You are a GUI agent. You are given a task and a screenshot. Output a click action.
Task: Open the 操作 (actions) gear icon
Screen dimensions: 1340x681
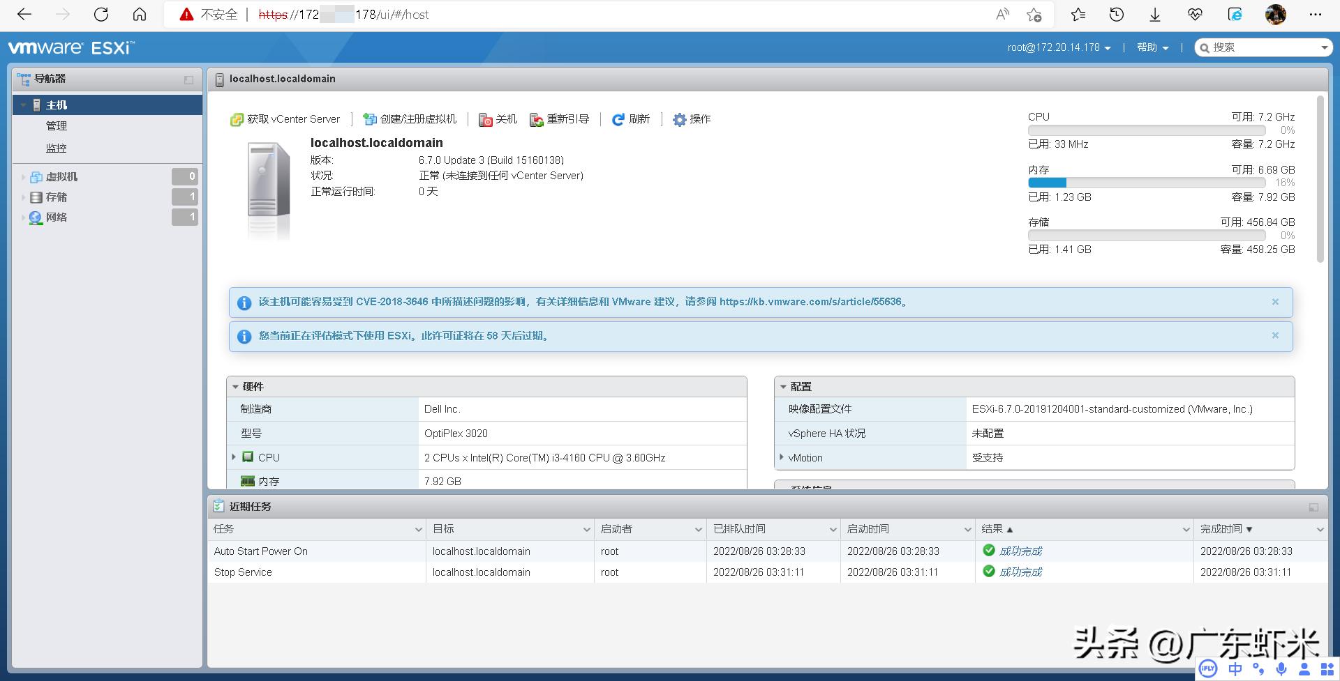(x=678, y=119)
